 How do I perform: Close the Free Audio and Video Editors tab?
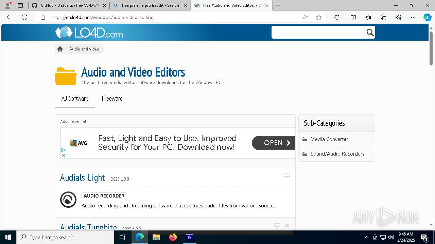click(267, 5)
